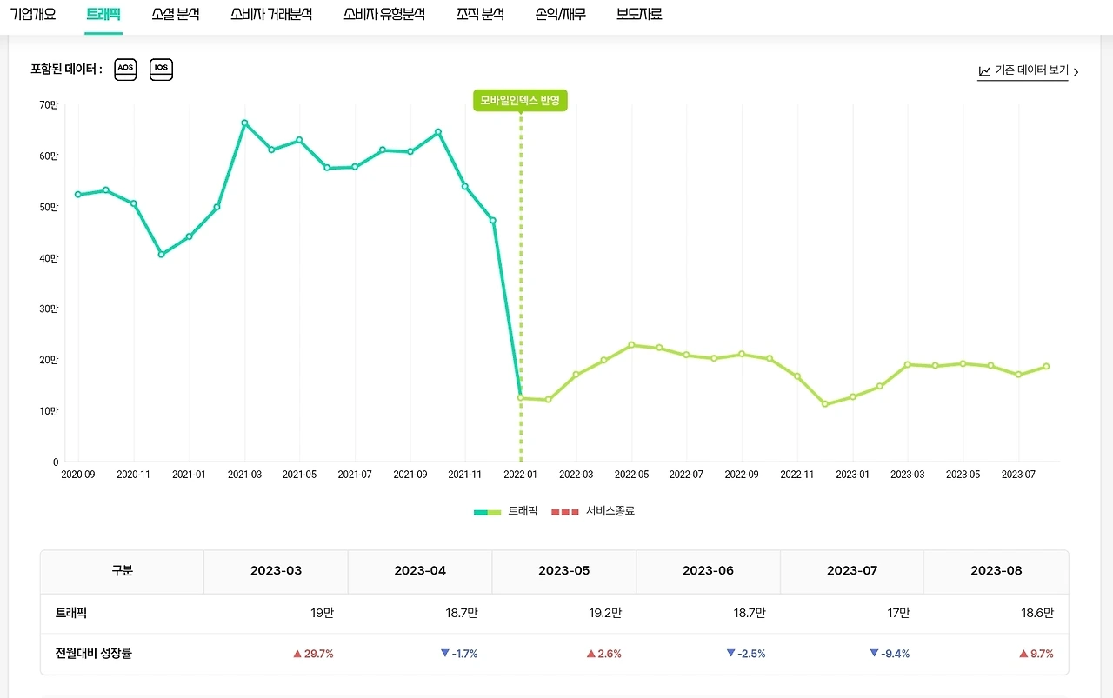Viewport: 1113px width, 698px height.
Task: Click the 2022-01 x-axis label
Action: (521, 475)
